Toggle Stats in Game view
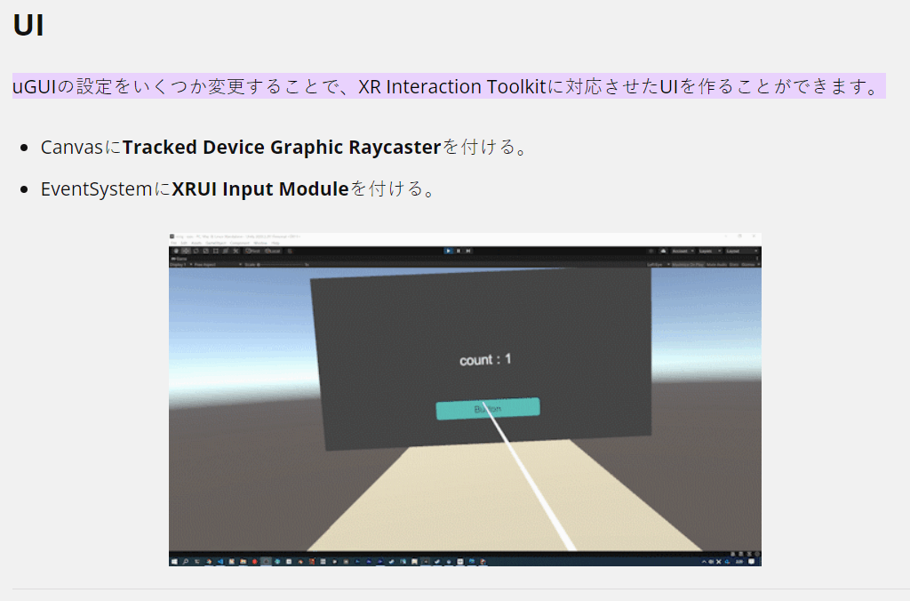Screen dimensions: 910x601 point(734,265)
